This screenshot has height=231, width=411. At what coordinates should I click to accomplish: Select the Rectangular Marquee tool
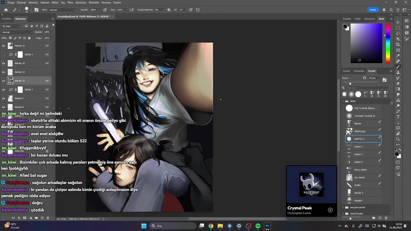pos(398,28)
